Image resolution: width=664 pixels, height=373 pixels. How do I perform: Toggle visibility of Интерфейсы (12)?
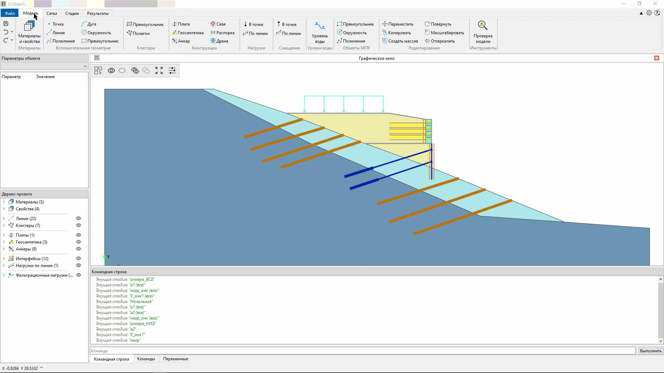click(x=79, y=259)
